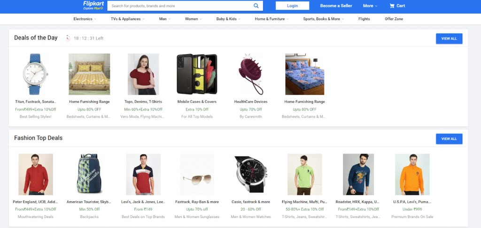The image size is (481, 228).
Task: Click Casio, fastrack & more title
Action: (x=251, y=202)
